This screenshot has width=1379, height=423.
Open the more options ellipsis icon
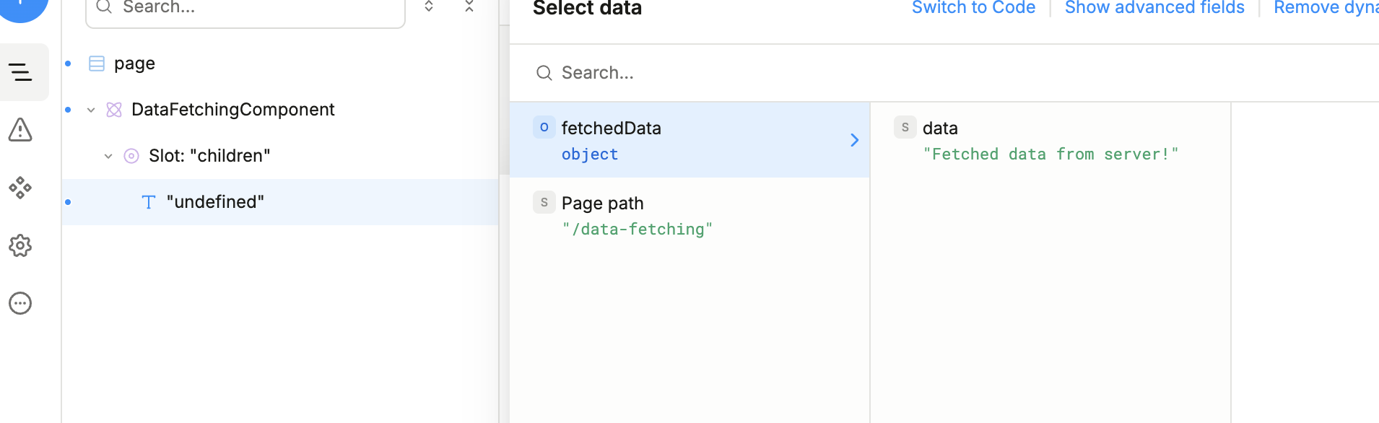click(20, 303)
